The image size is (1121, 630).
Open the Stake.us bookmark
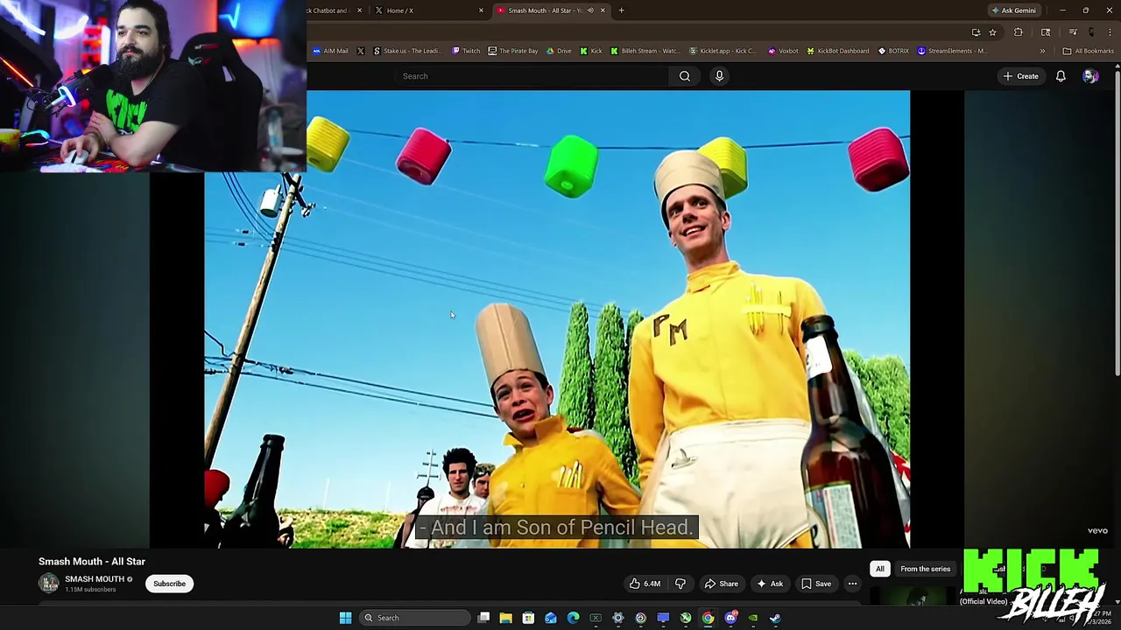click(x=407, y=51)
